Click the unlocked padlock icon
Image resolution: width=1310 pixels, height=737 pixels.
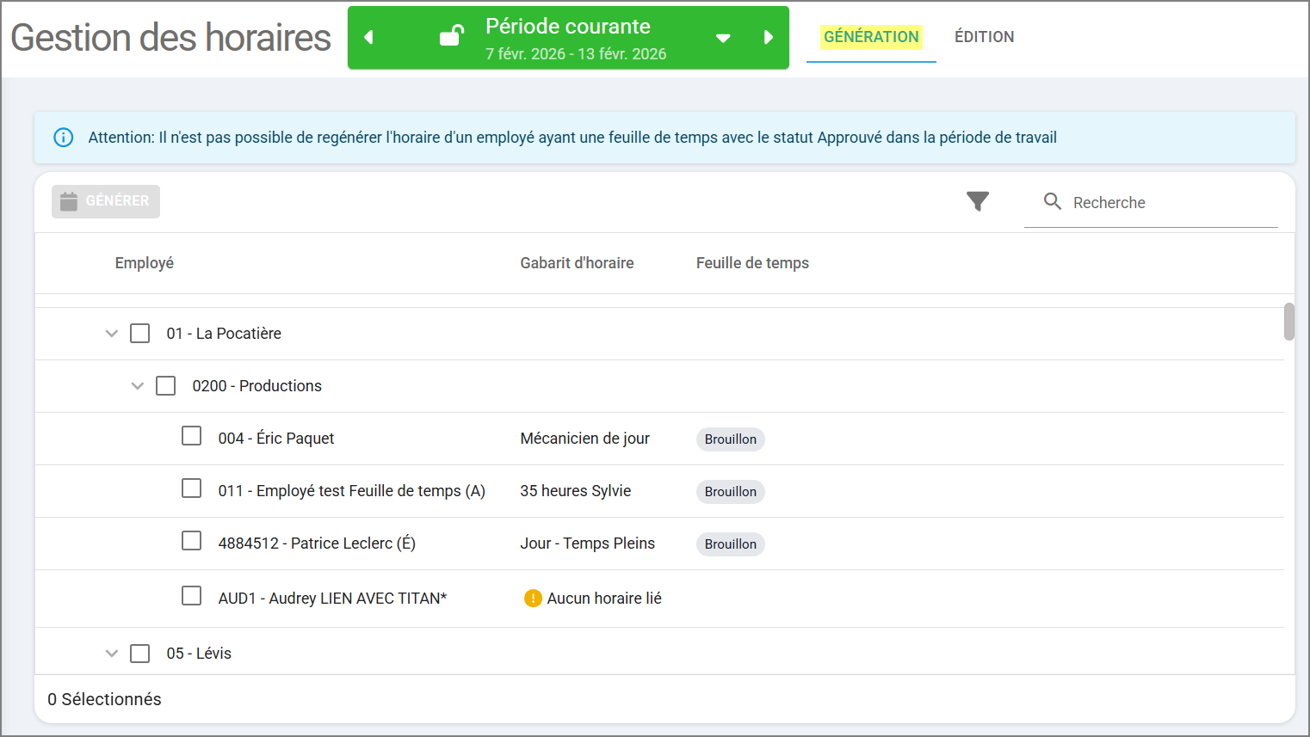(452, 35)
